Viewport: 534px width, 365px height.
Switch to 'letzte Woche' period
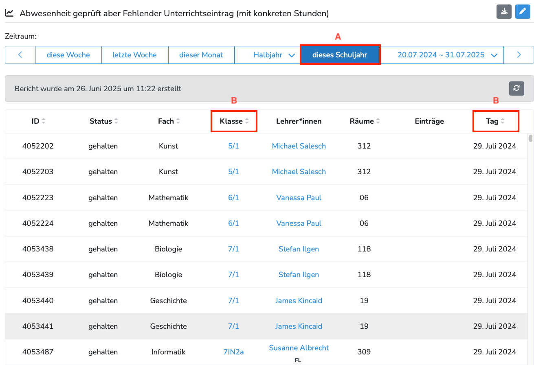[134, 55]
